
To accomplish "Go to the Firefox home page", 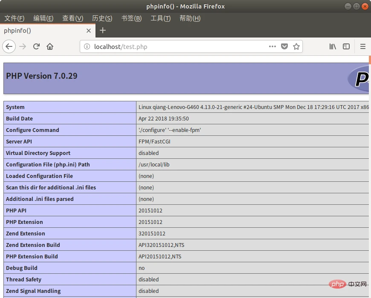I will 50,46.
